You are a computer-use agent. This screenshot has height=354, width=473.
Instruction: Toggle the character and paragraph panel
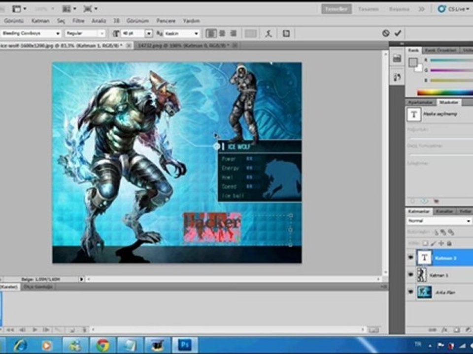(x=286, y=33)
